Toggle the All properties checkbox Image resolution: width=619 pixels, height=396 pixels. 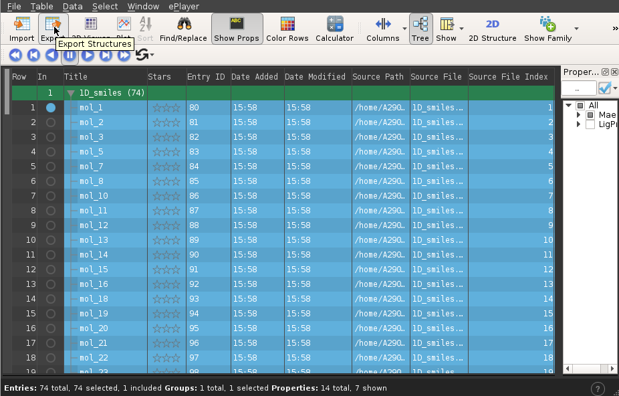coord(580,106)
